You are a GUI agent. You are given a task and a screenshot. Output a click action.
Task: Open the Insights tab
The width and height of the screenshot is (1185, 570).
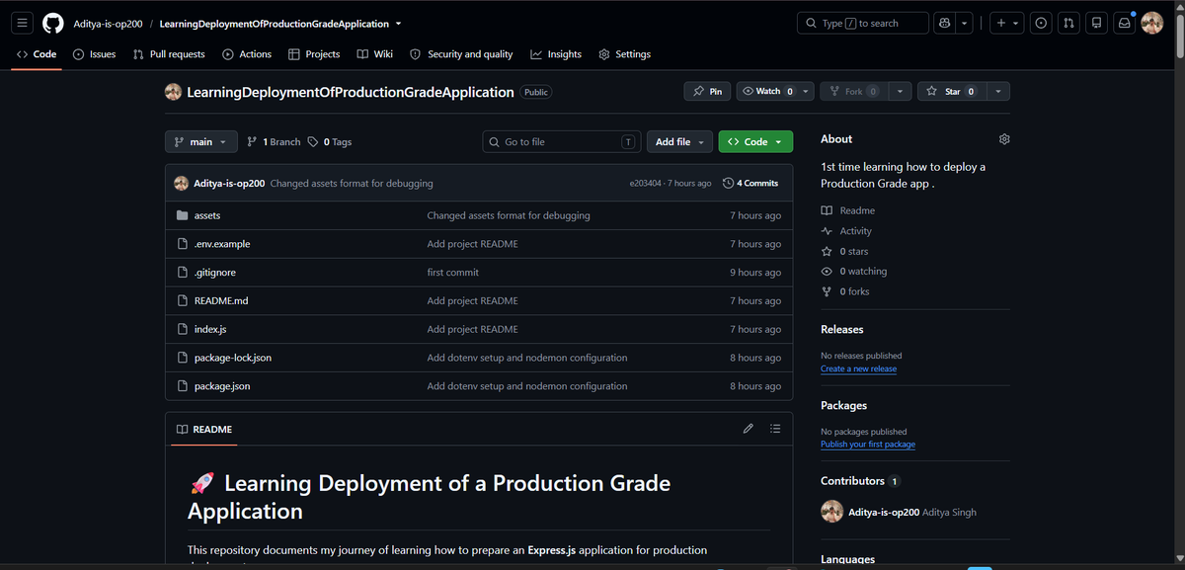[556, 54]
